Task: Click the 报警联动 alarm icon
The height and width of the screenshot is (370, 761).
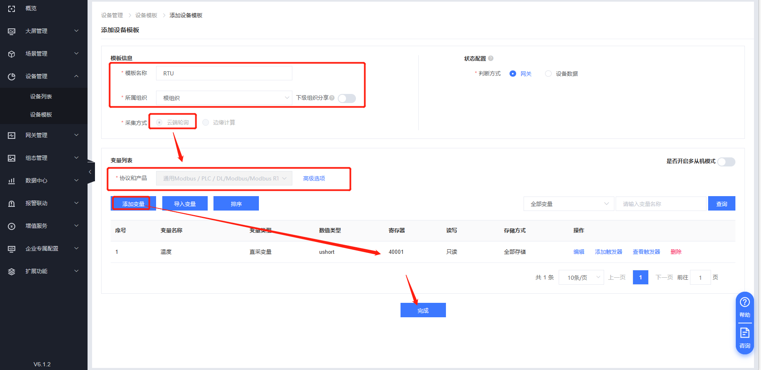Action: pyautogui.click(x=12, y=204)
